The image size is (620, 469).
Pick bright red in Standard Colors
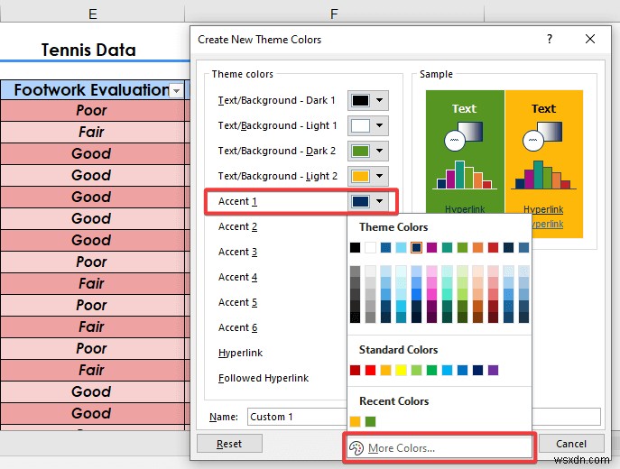point(371,370)
